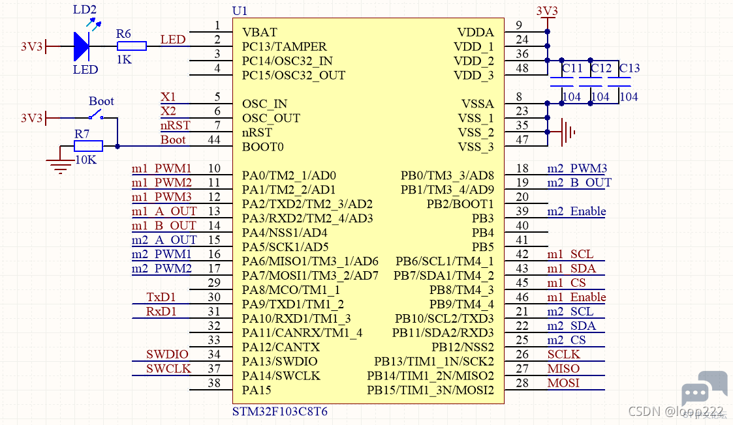Viewport: 733px width, 425px height.
Task: Select resistor R6 symbol
Action: (131, 46)
